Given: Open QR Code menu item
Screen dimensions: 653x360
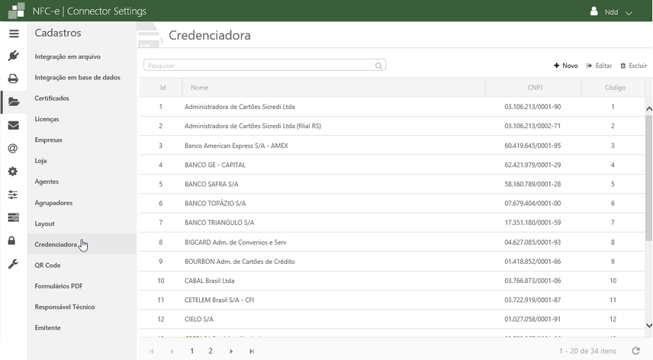Looking at the screenshot, I should pyautogui.click(x=47, y=265).
